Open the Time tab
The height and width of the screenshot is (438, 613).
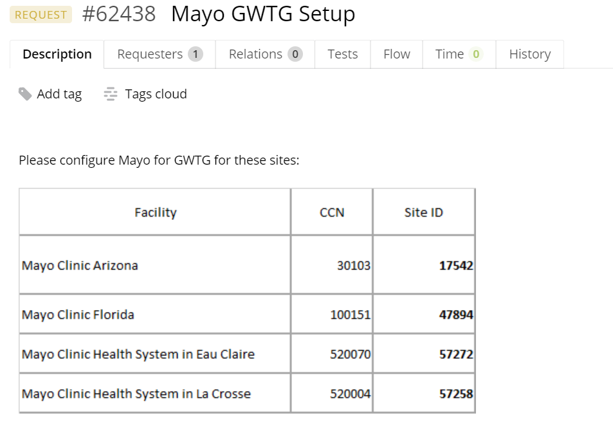(x=449, y=55)
